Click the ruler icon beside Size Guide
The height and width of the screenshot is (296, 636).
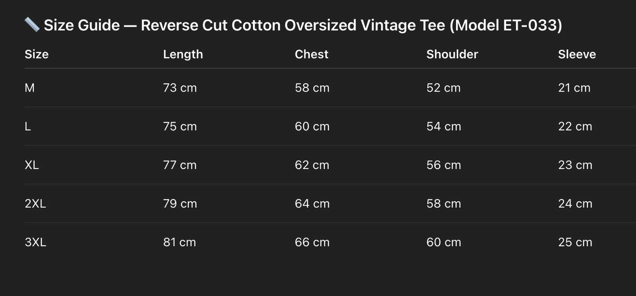pyautogui.click(x=32, y=25)
